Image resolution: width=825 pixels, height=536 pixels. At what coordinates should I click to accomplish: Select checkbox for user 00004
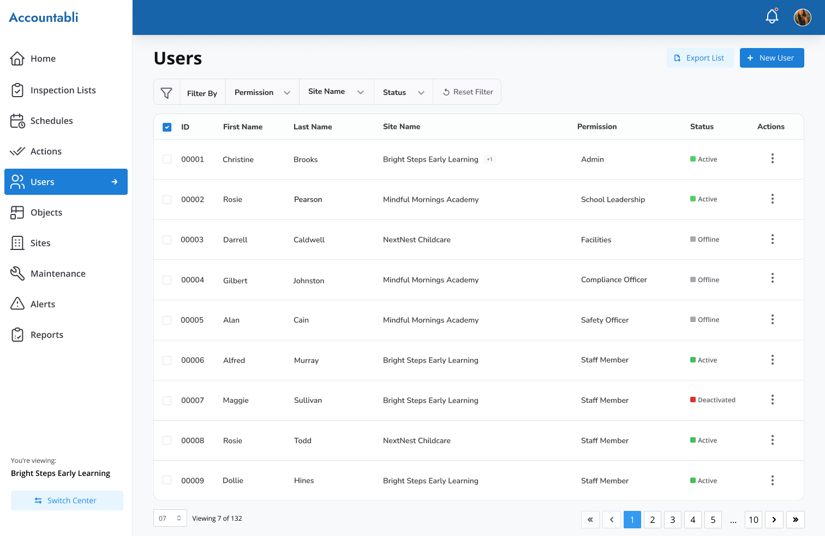167,280
